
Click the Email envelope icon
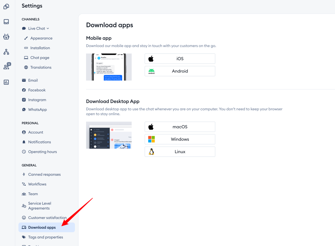(24, 80)
